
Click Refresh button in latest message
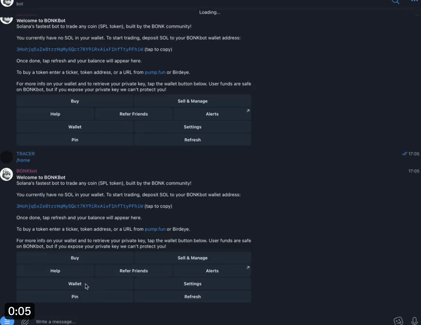pyautogui.click(x=193, y=297)
